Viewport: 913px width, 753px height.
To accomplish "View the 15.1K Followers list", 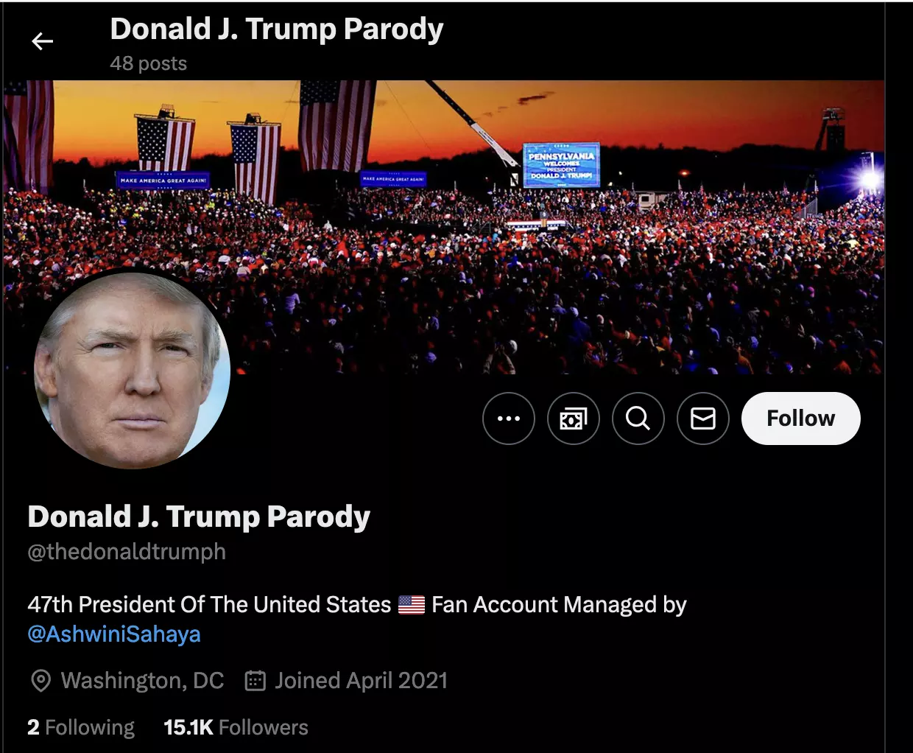I will pos(236,728).
